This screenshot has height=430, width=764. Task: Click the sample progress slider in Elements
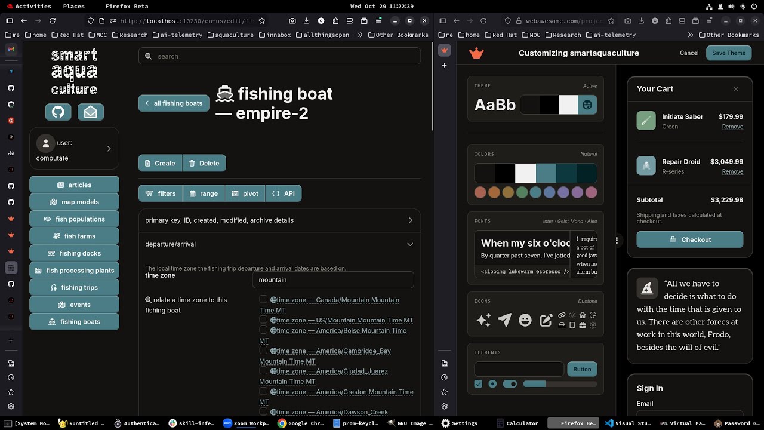point(560,384)
